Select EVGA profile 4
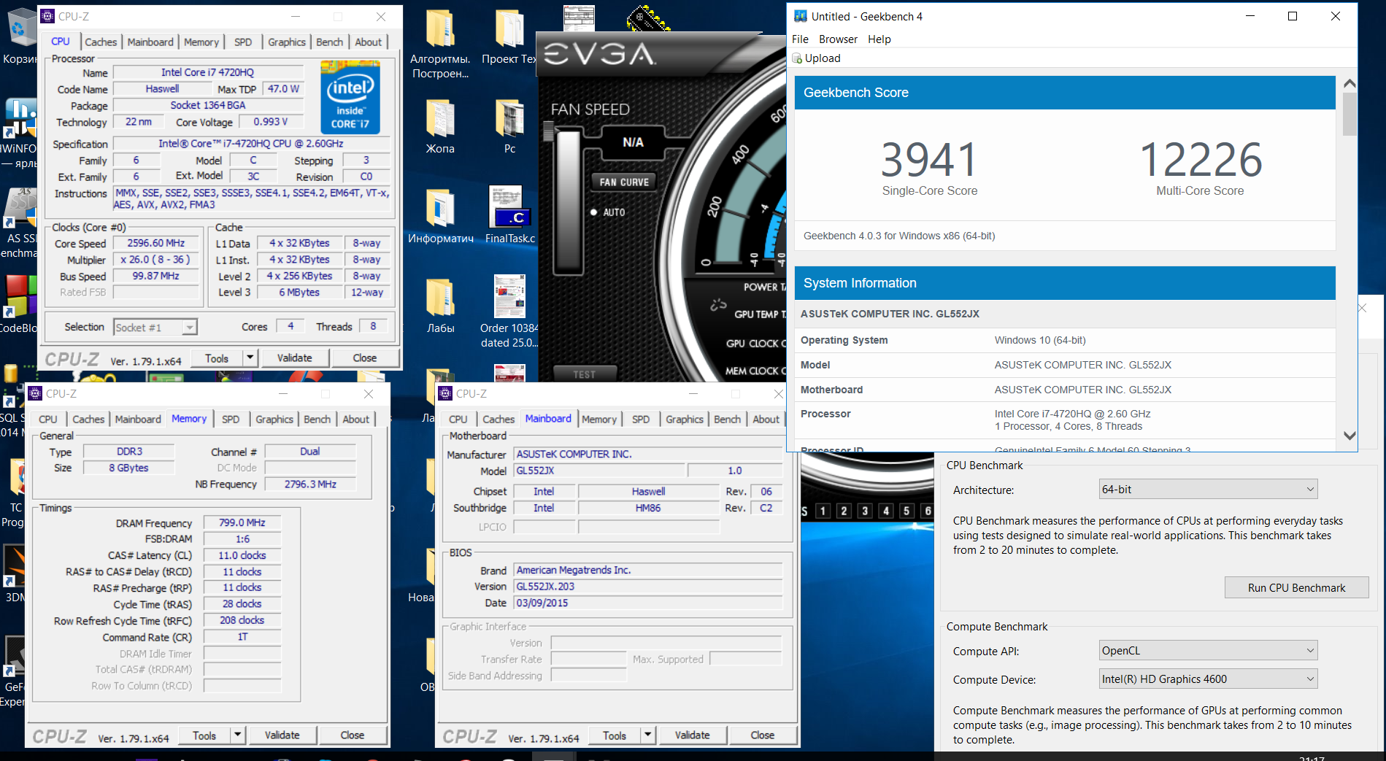 886,511
